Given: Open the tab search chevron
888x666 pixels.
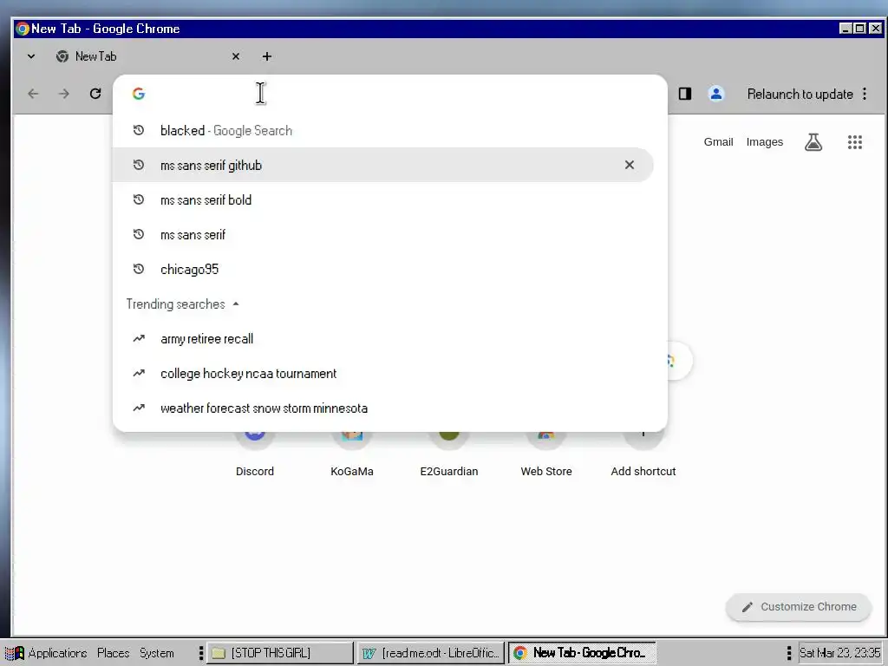Looking at the screenshot, I should (31, 56).
